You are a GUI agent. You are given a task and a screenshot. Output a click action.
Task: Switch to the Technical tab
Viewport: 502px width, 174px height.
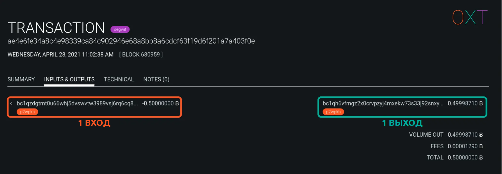(x=119, y=79)
